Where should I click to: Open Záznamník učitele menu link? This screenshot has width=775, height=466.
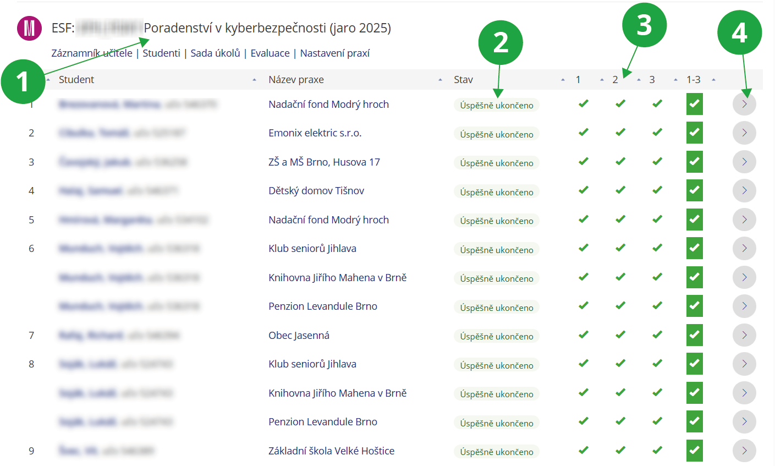click(92, 53)
